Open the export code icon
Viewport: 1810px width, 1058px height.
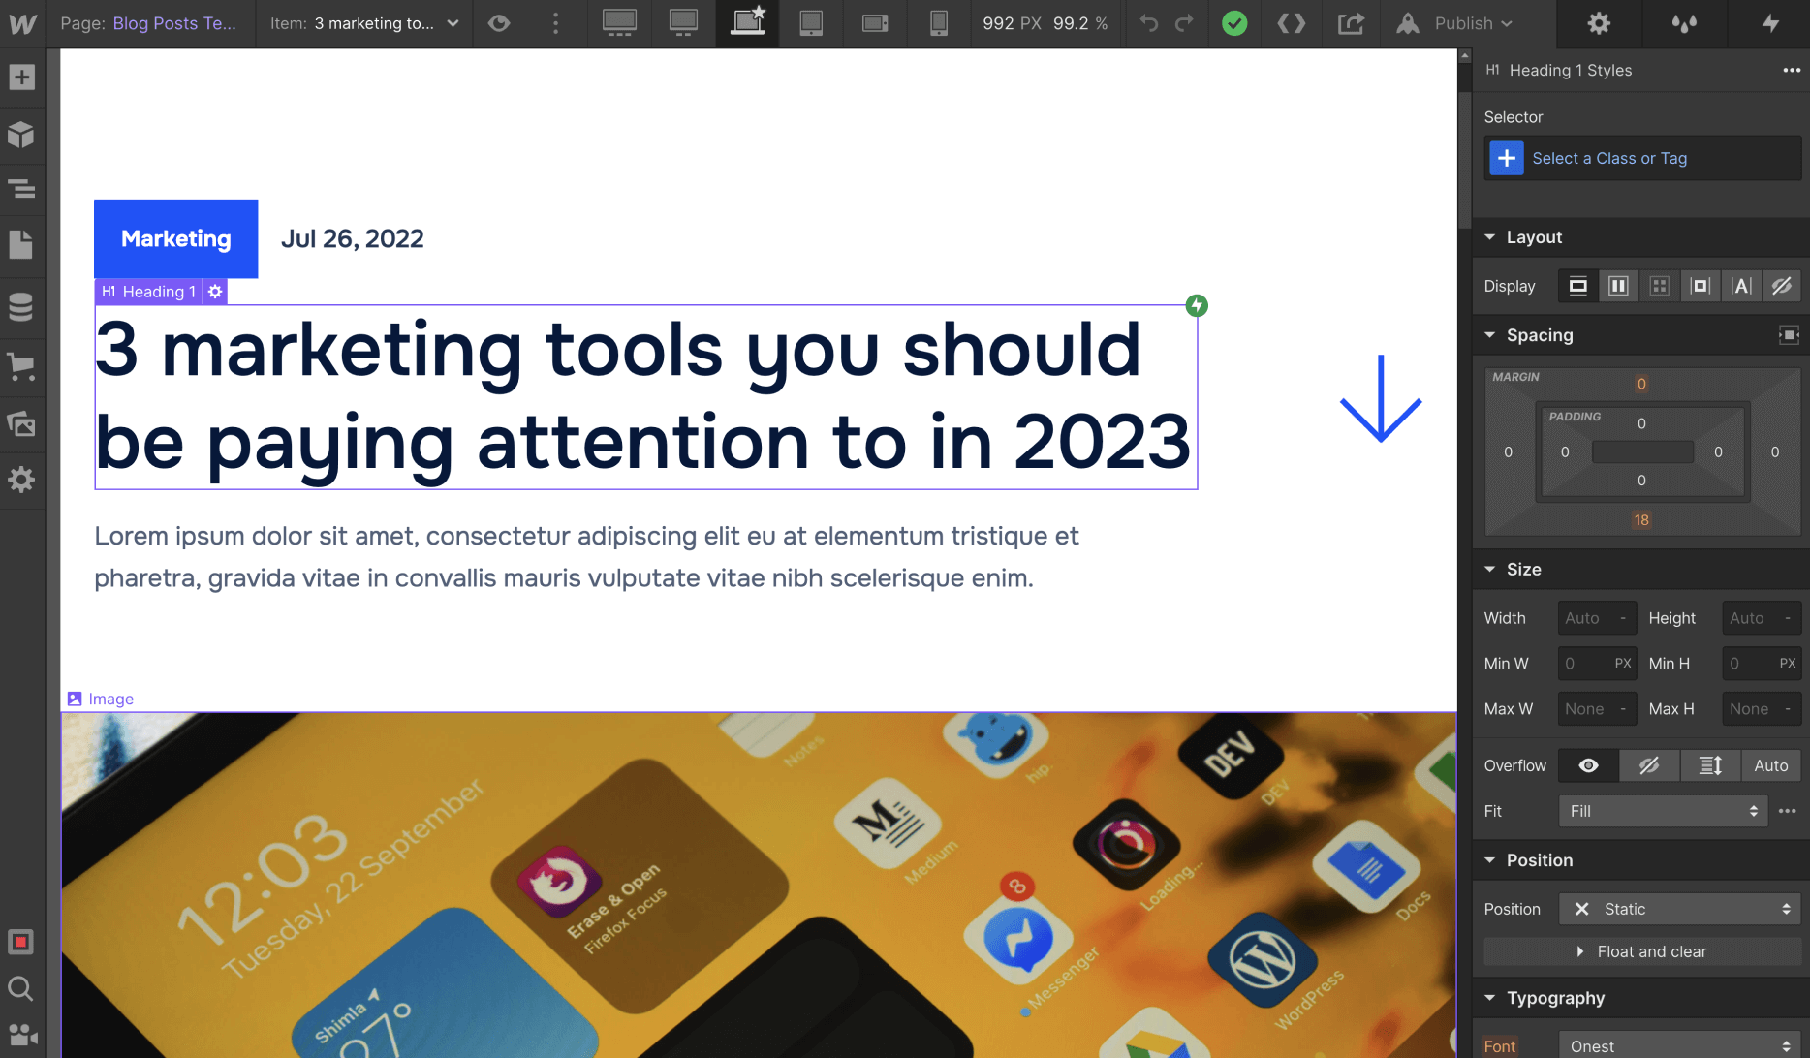click(x=1292, y=23)
